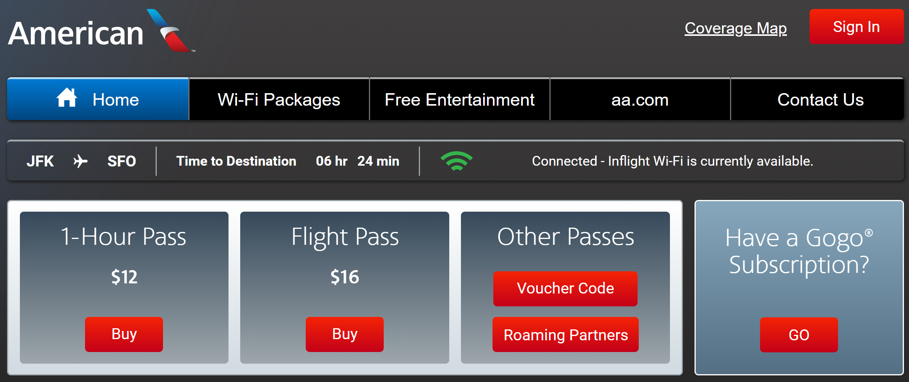Open the Coverage Map link
This screenshot has width=909, height=382.
[x=735, y=28]
